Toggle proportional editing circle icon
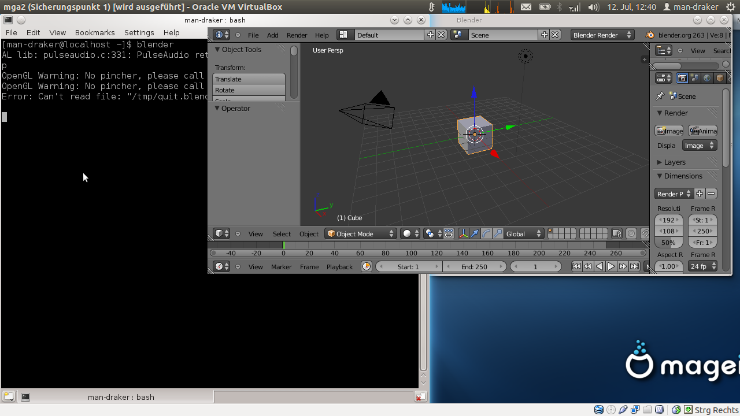The image size is (740, 416). point(631,233)
